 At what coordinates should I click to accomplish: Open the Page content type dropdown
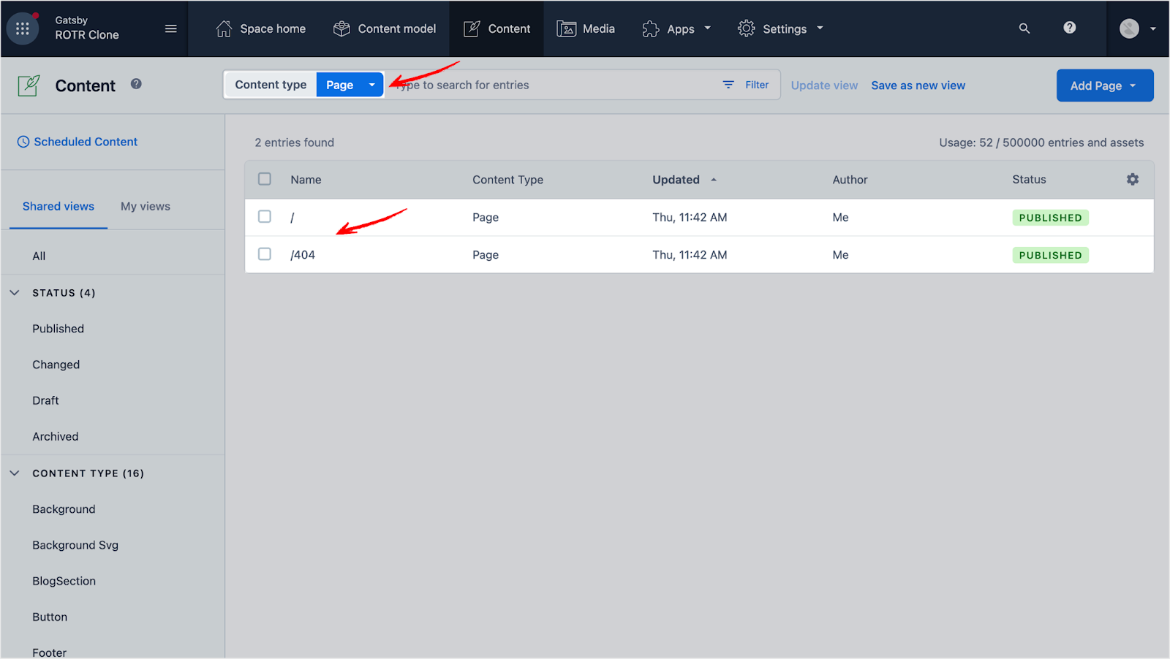tap(350, 85)
